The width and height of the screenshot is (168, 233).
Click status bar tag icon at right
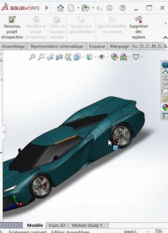(159, 231)
